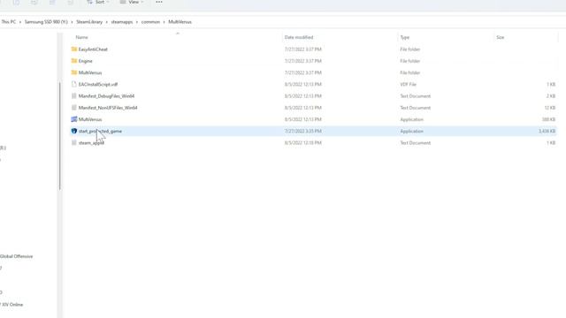Screen dimensions: 566x318
Task: Click EACInstallScript.vdf's 1 KB size
Action: pyautogui.click(x=551, y=85)
